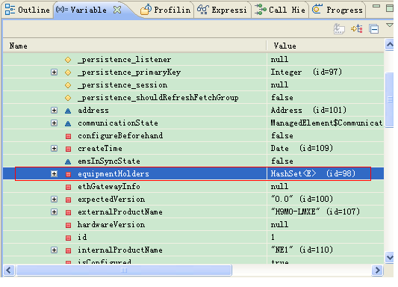Viewport: 398px width, 287px height.
Task: Open the view menu dropdown triangle
Action: [390, 25]
